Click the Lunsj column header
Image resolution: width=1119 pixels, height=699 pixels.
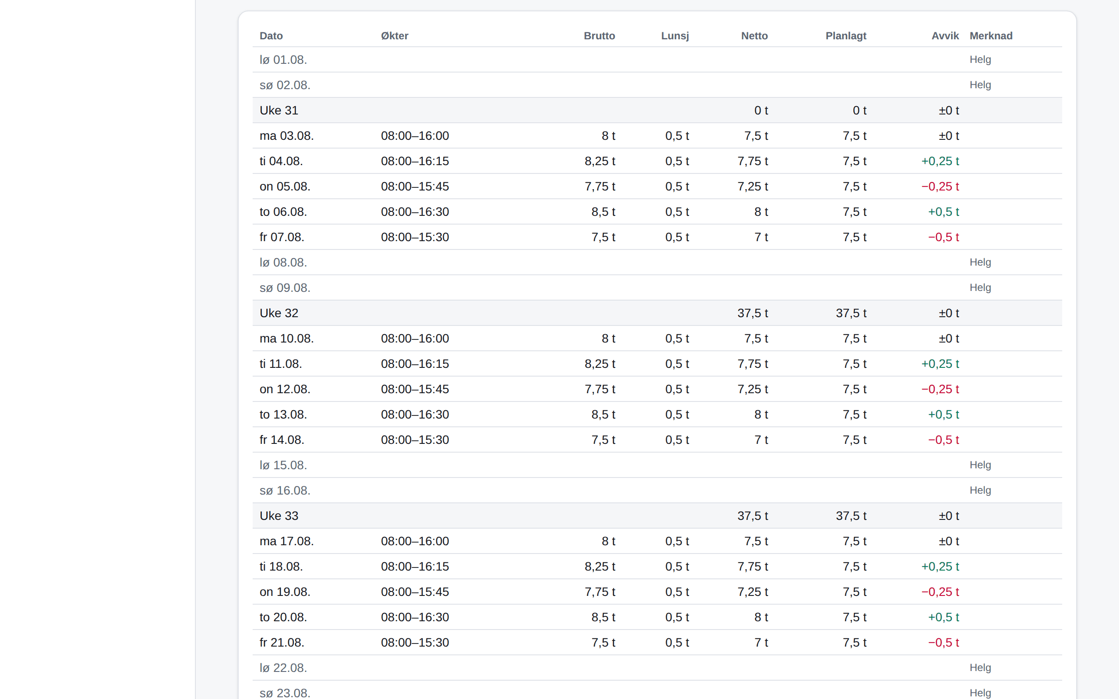pos(674,35)
